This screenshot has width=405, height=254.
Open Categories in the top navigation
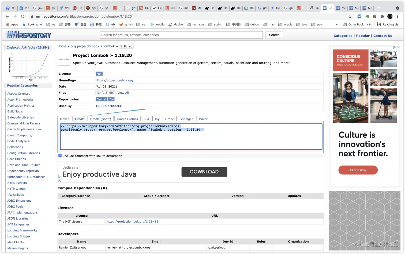point(343,36)
